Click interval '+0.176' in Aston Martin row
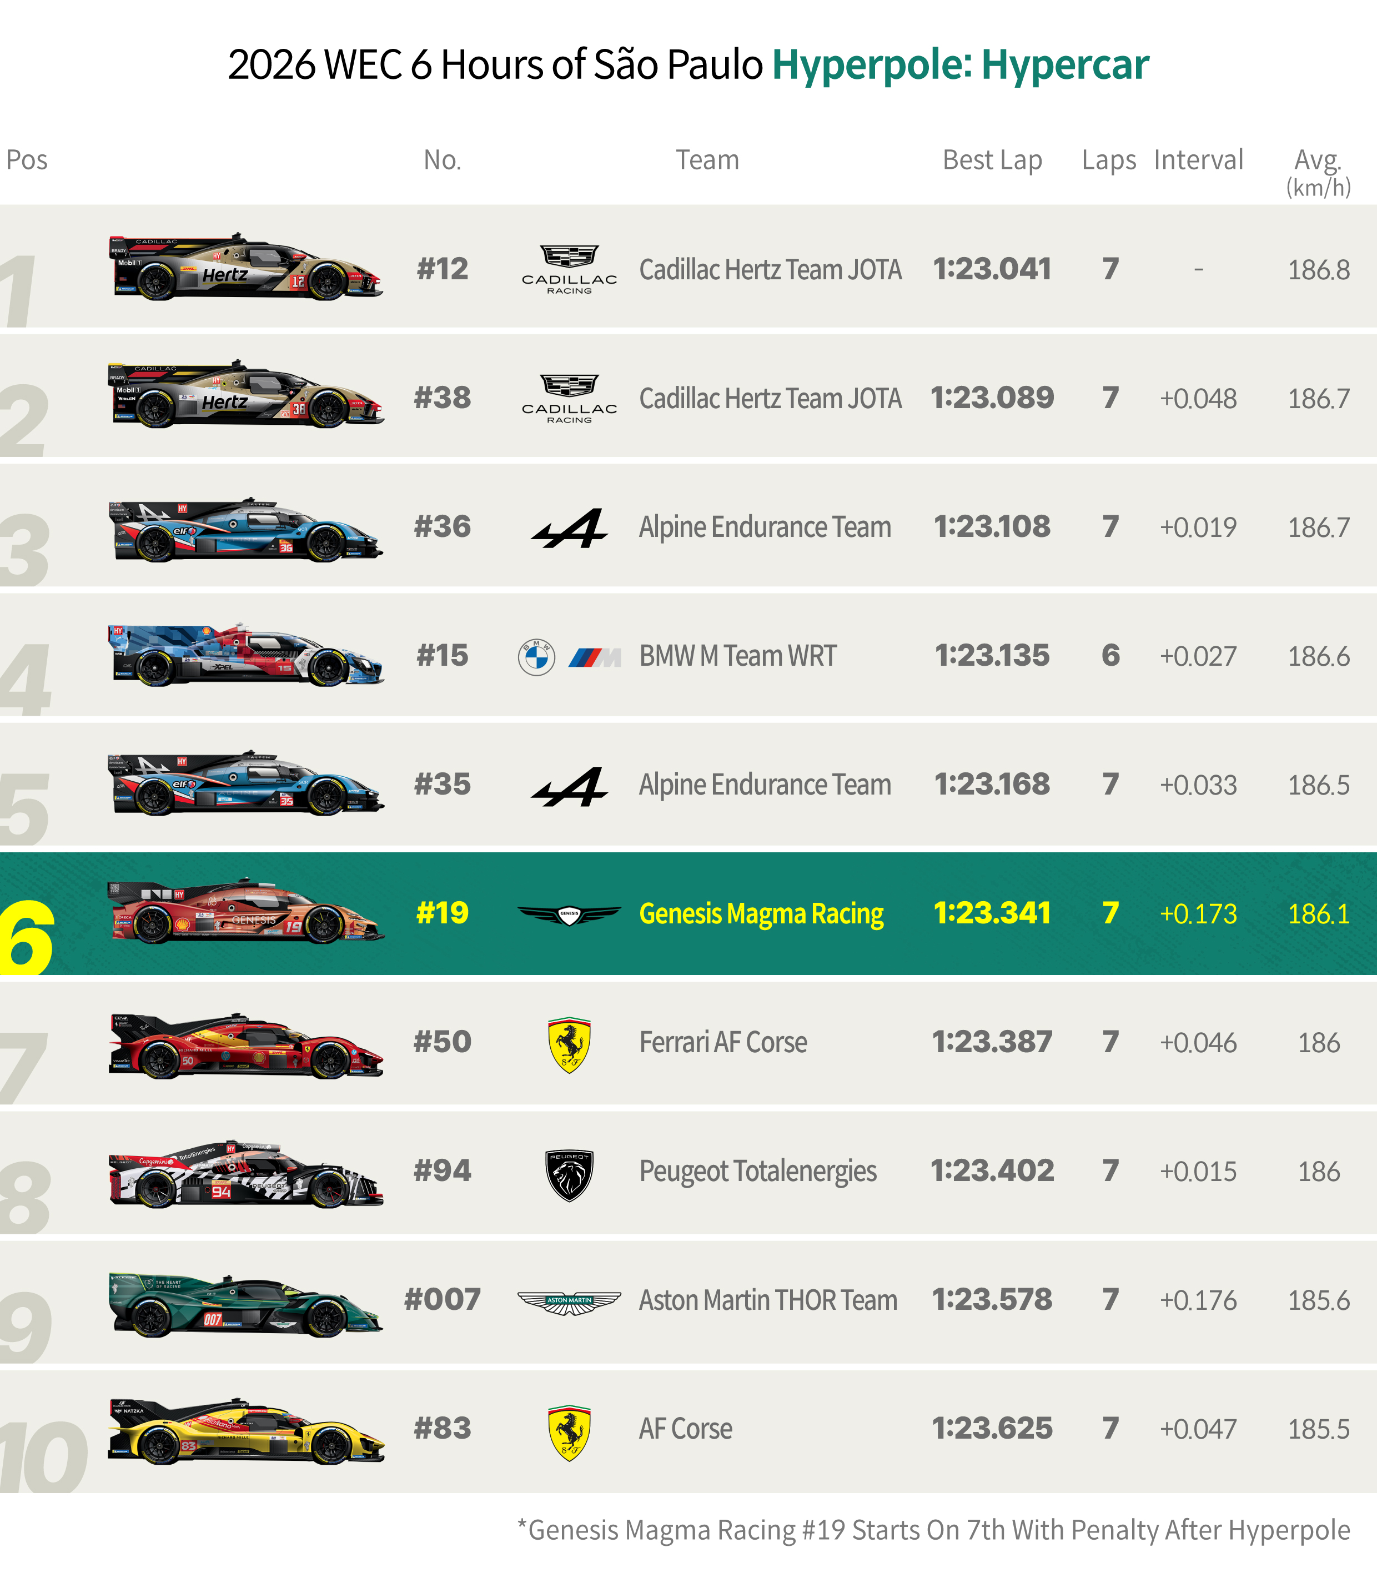Viewport: 1377px width, 1588px height. pyautogui.click(x=1198, y=1301)
